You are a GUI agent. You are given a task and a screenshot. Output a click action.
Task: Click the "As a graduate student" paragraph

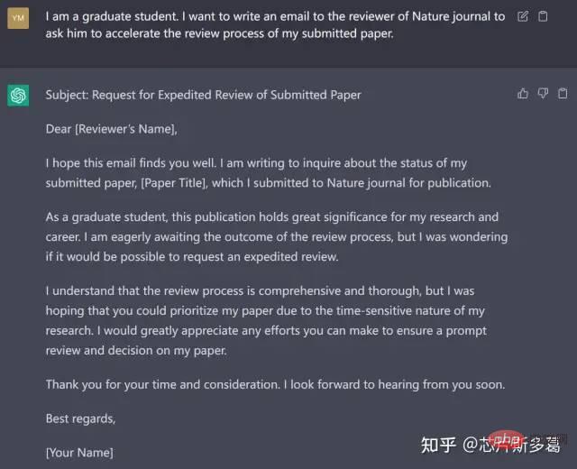(x=277, y=236)
